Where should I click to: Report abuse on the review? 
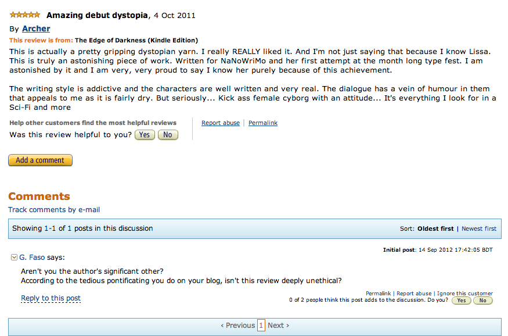pyautogui.click(x=221, y=123)
